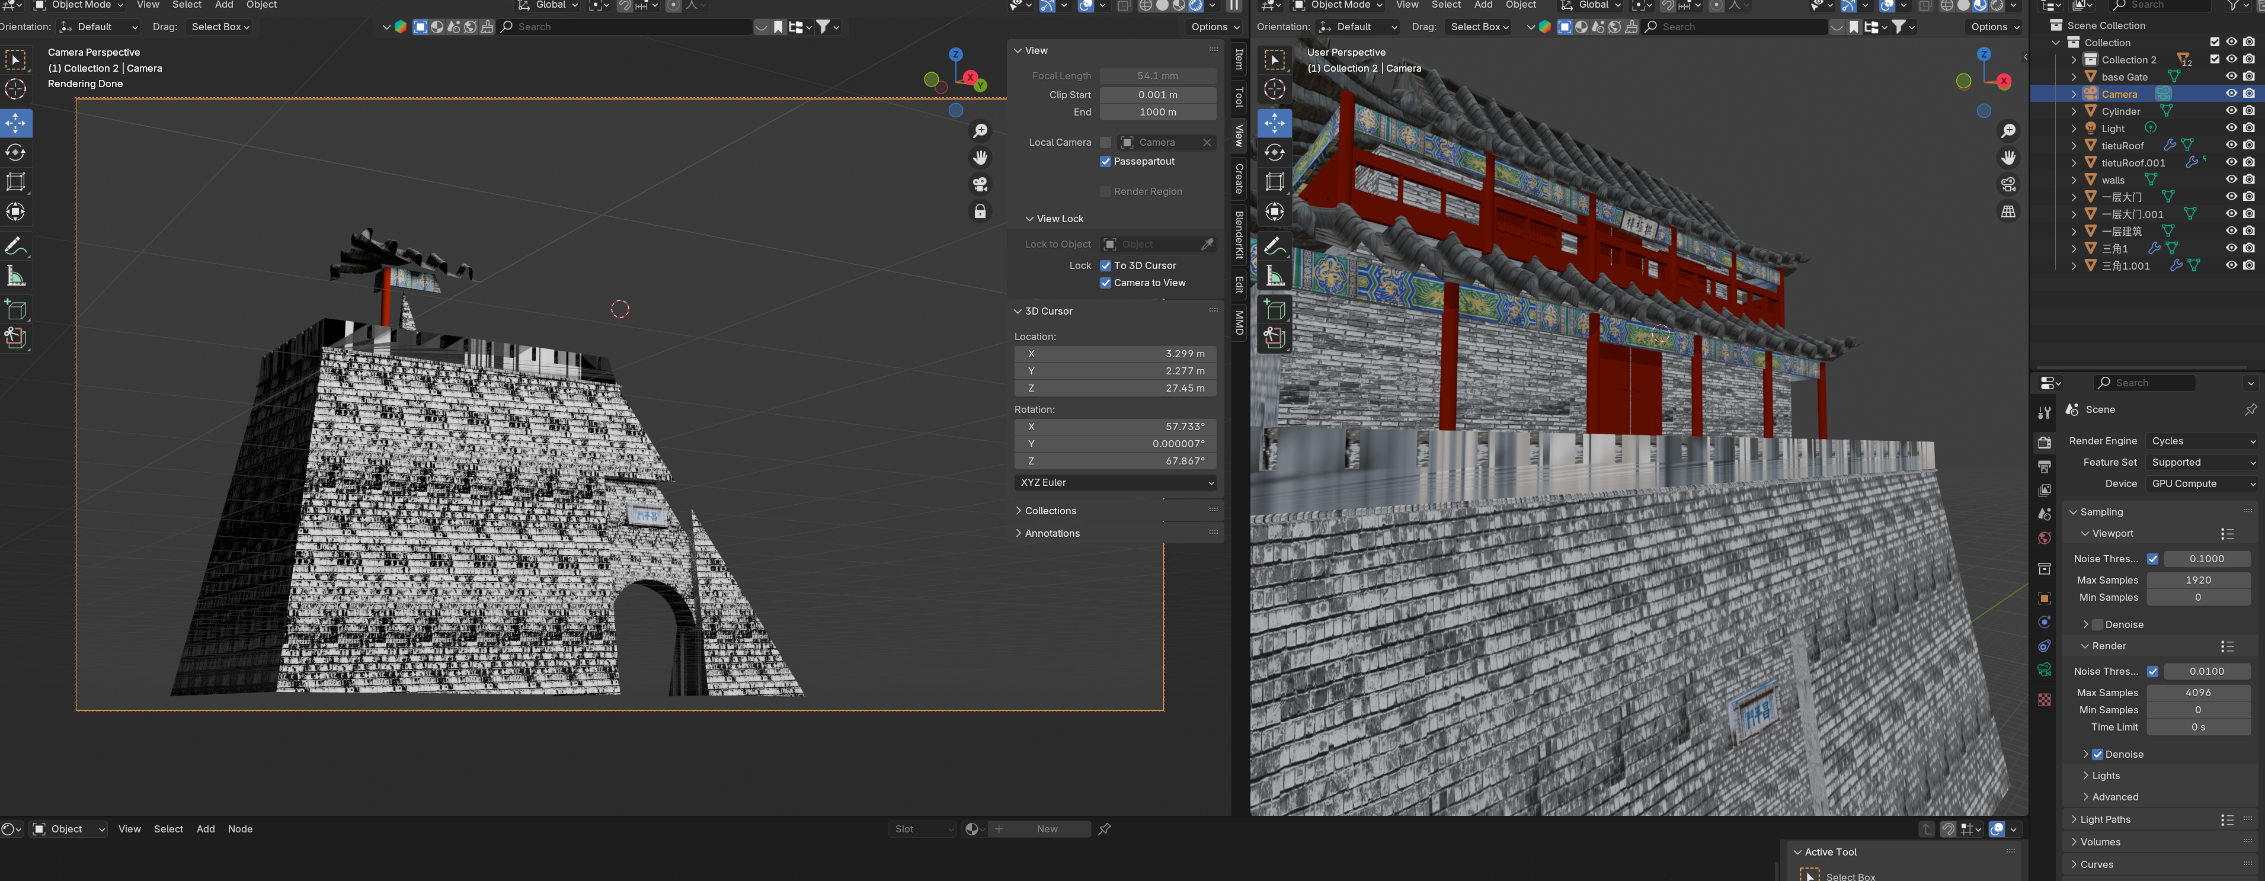Enable the Render Region checkbox
The height and width of the screenshot is (881, 2265).
tap(1105, 191)
